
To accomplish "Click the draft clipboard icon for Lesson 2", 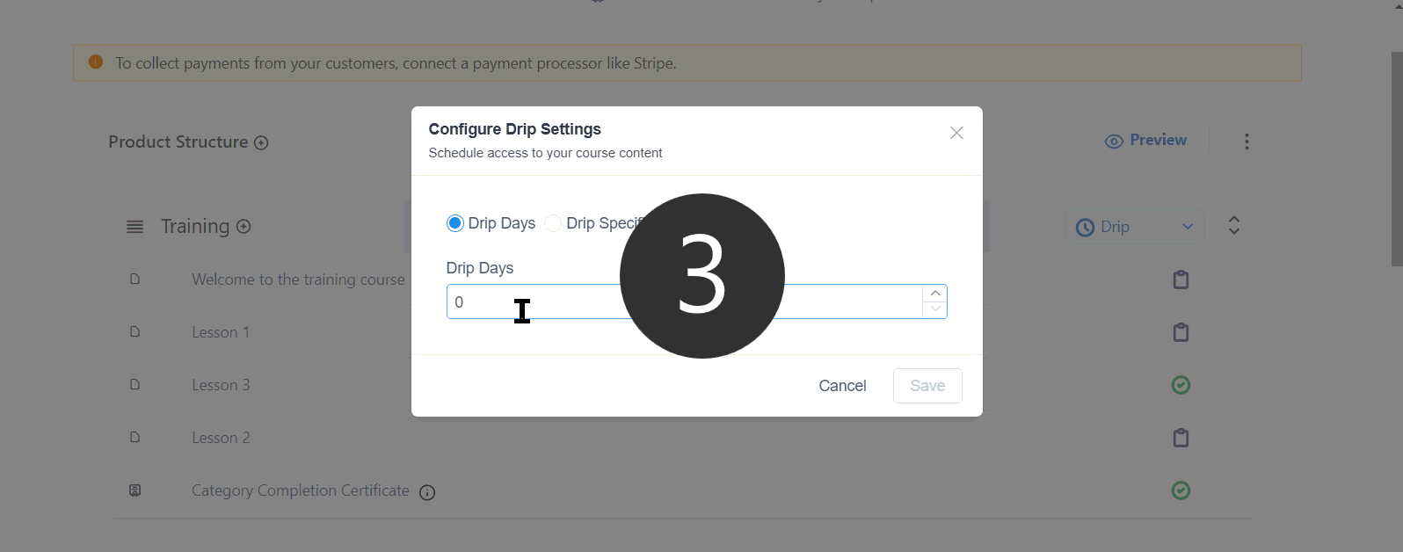I will [x=1181, y=438].
